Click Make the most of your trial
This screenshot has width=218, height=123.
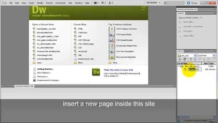[118, 70]
